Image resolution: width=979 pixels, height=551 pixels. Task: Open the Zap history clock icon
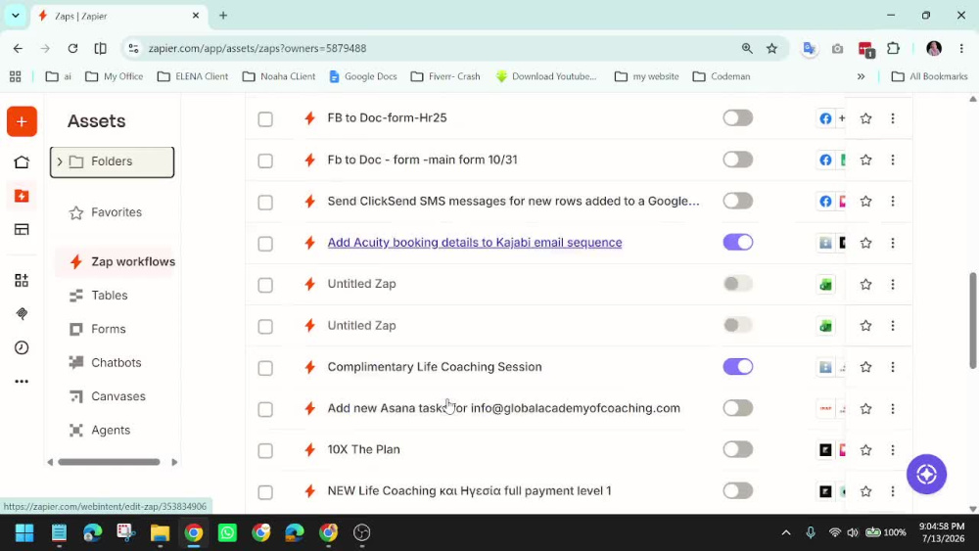[22, 347]
